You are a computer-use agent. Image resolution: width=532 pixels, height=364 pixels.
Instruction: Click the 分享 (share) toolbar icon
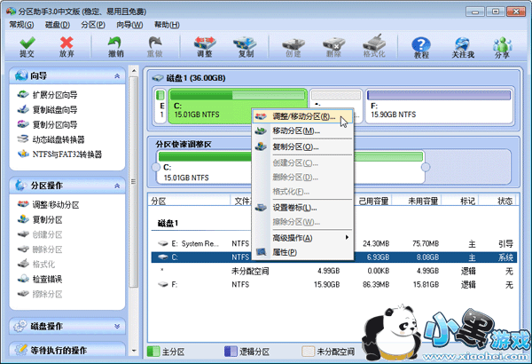click(502, 48)
